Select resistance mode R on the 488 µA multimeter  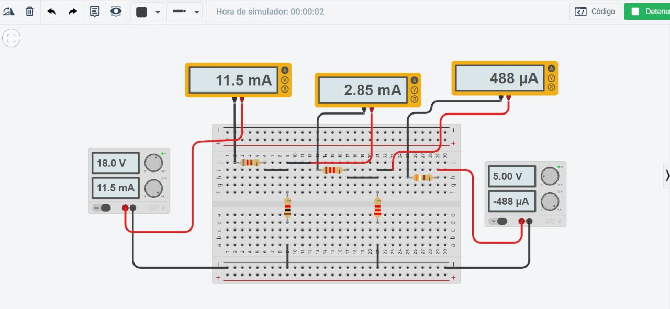click(x=551, y=88)
